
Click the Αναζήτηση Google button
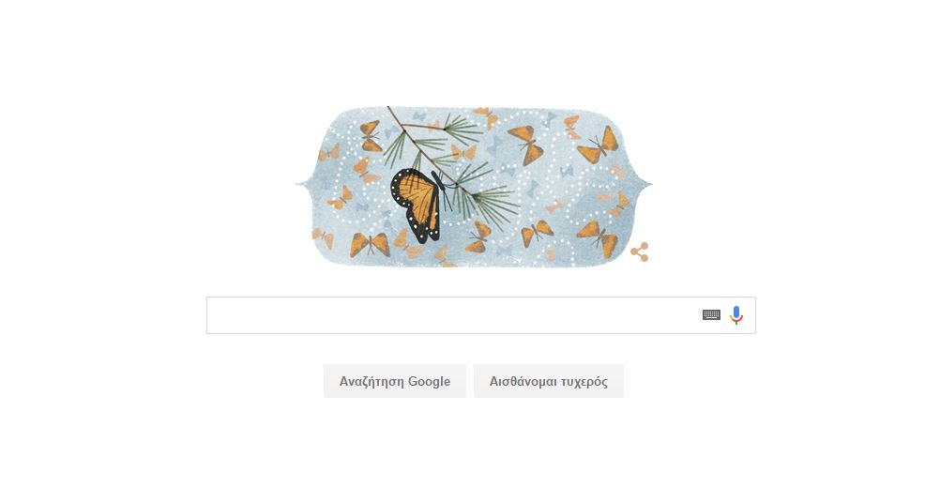[x=395, y=381]
